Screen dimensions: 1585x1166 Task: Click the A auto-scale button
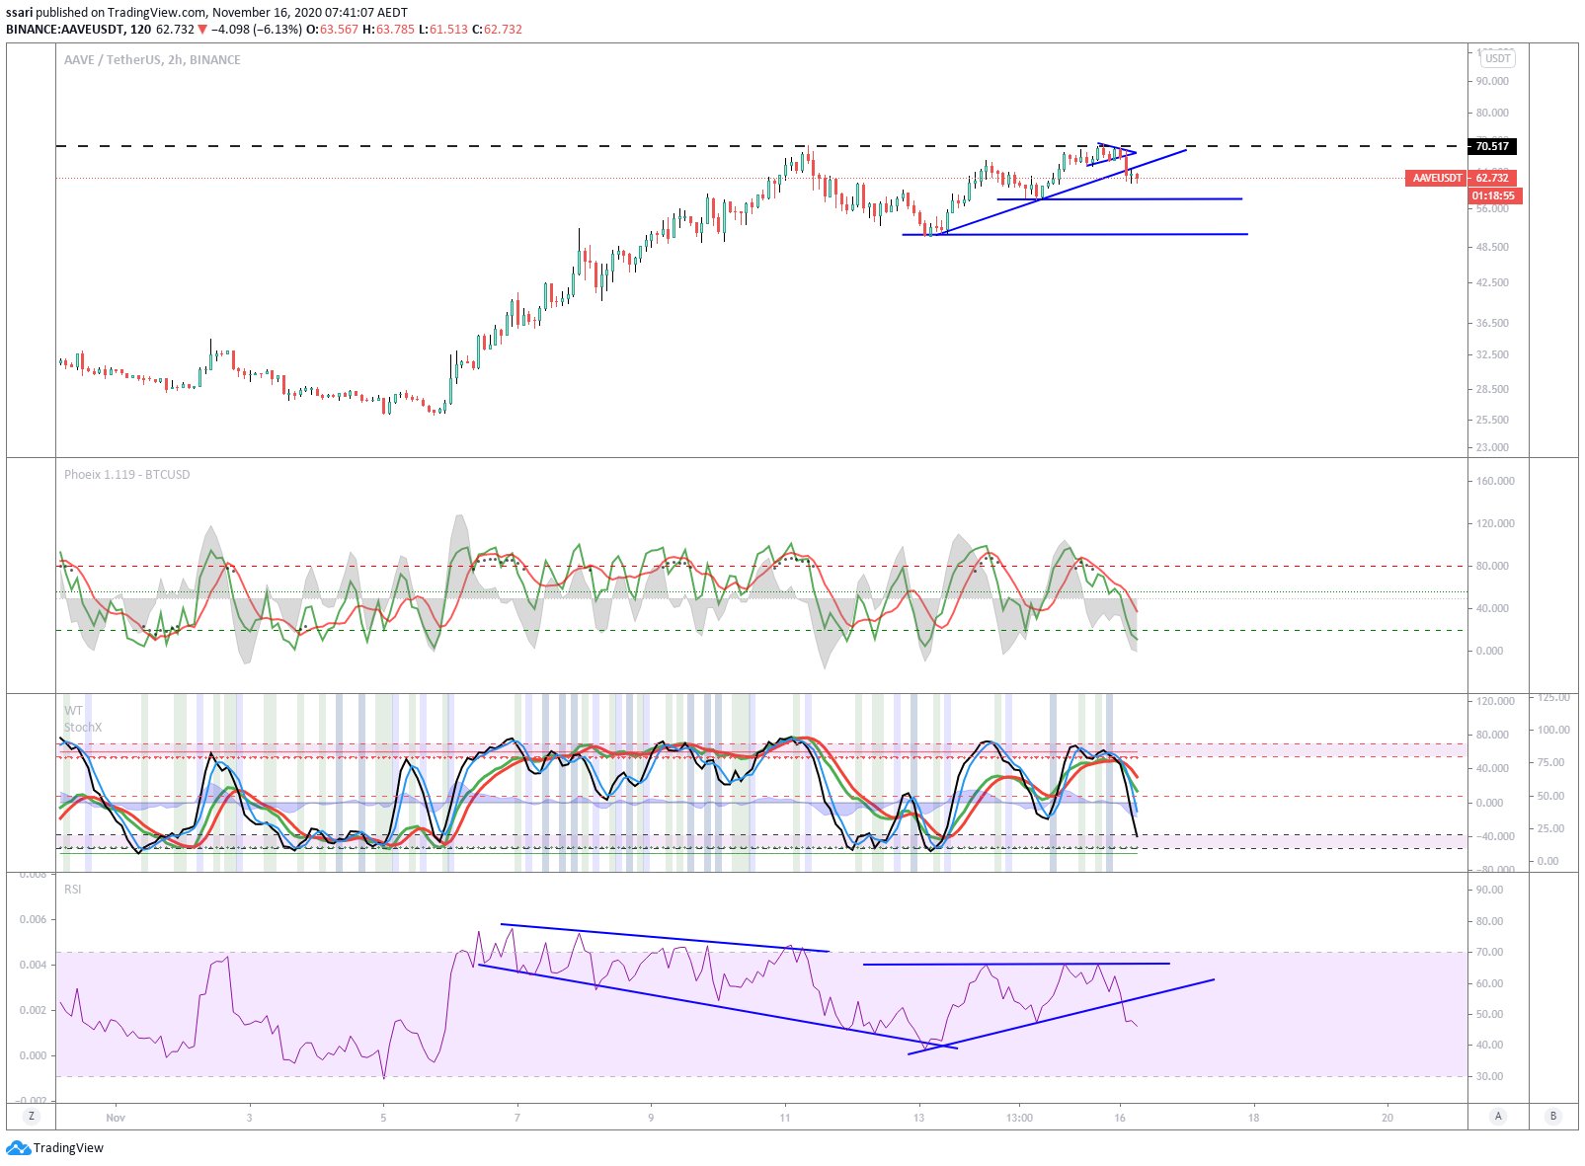tap(1498, 1116)
